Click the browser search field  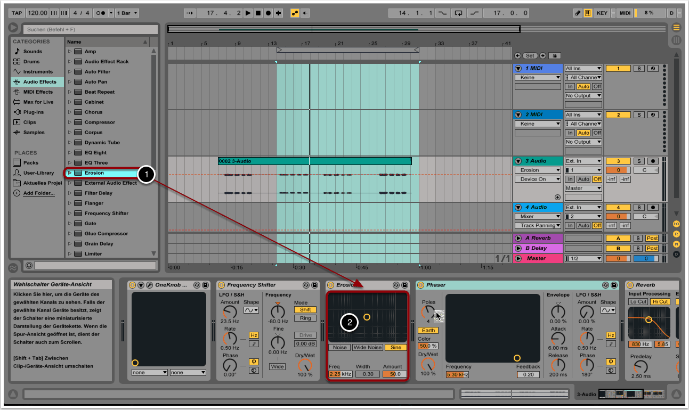pyautogui.click(x=90, y=30)
